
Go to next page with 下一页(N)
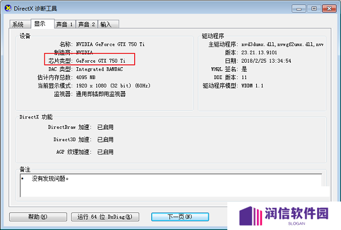(180, 217)
